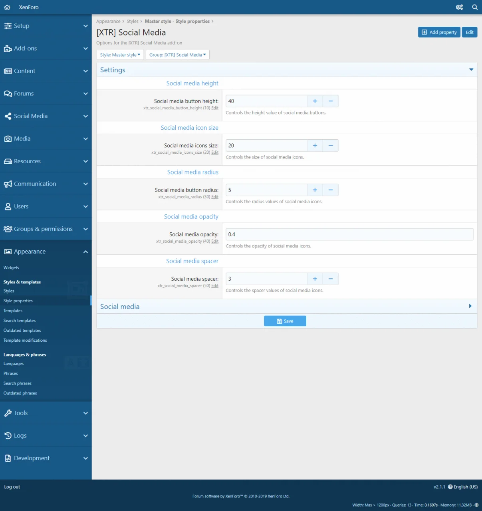Open the Group: [XTR] Social Media dropdown
This screenshot has height=511, width=482.
point(177,55)
